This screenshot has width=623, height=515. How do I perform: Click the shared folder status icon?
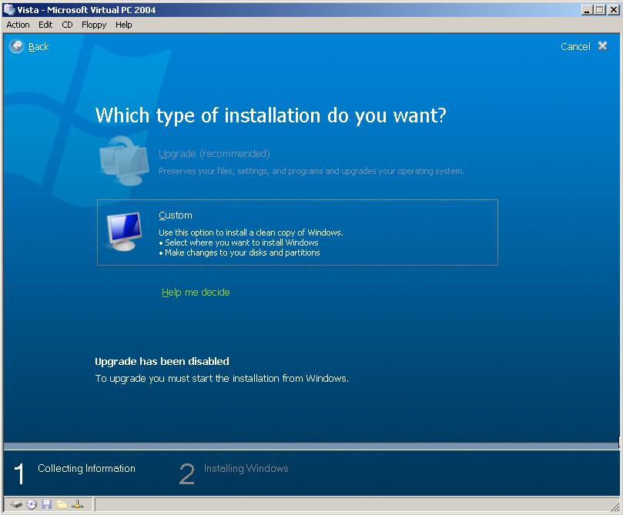click(x=62, y=504)
